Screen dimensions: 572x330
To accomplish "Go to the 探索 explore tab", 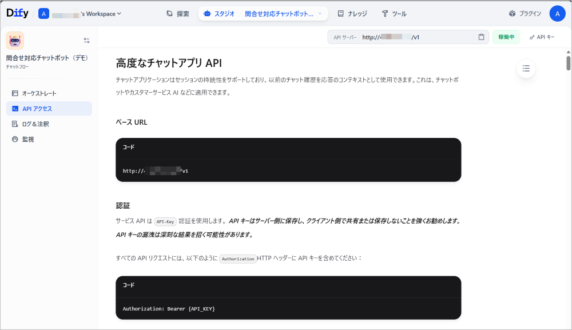I will tap(177, 14).
